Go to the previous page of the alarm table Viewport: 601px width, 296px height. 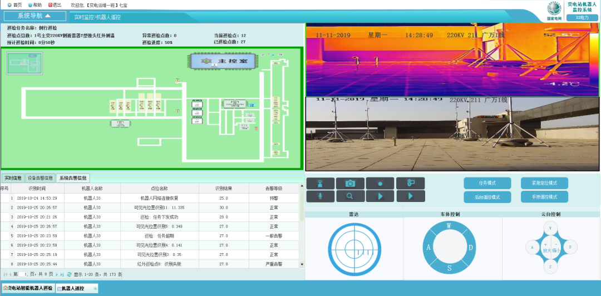pos(10,274)
